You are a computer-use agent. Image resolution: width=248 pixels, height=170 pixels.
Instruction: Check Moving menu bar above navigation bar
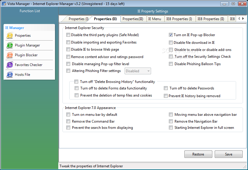point(171,115)
